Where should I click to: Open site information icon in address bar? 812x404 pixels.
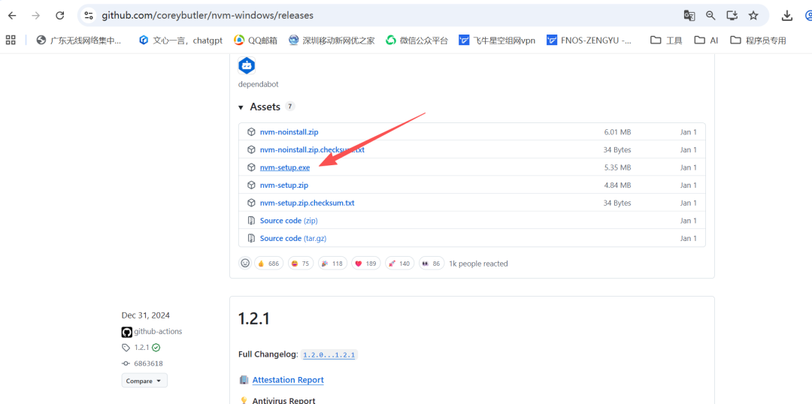(x=89, y=16)
